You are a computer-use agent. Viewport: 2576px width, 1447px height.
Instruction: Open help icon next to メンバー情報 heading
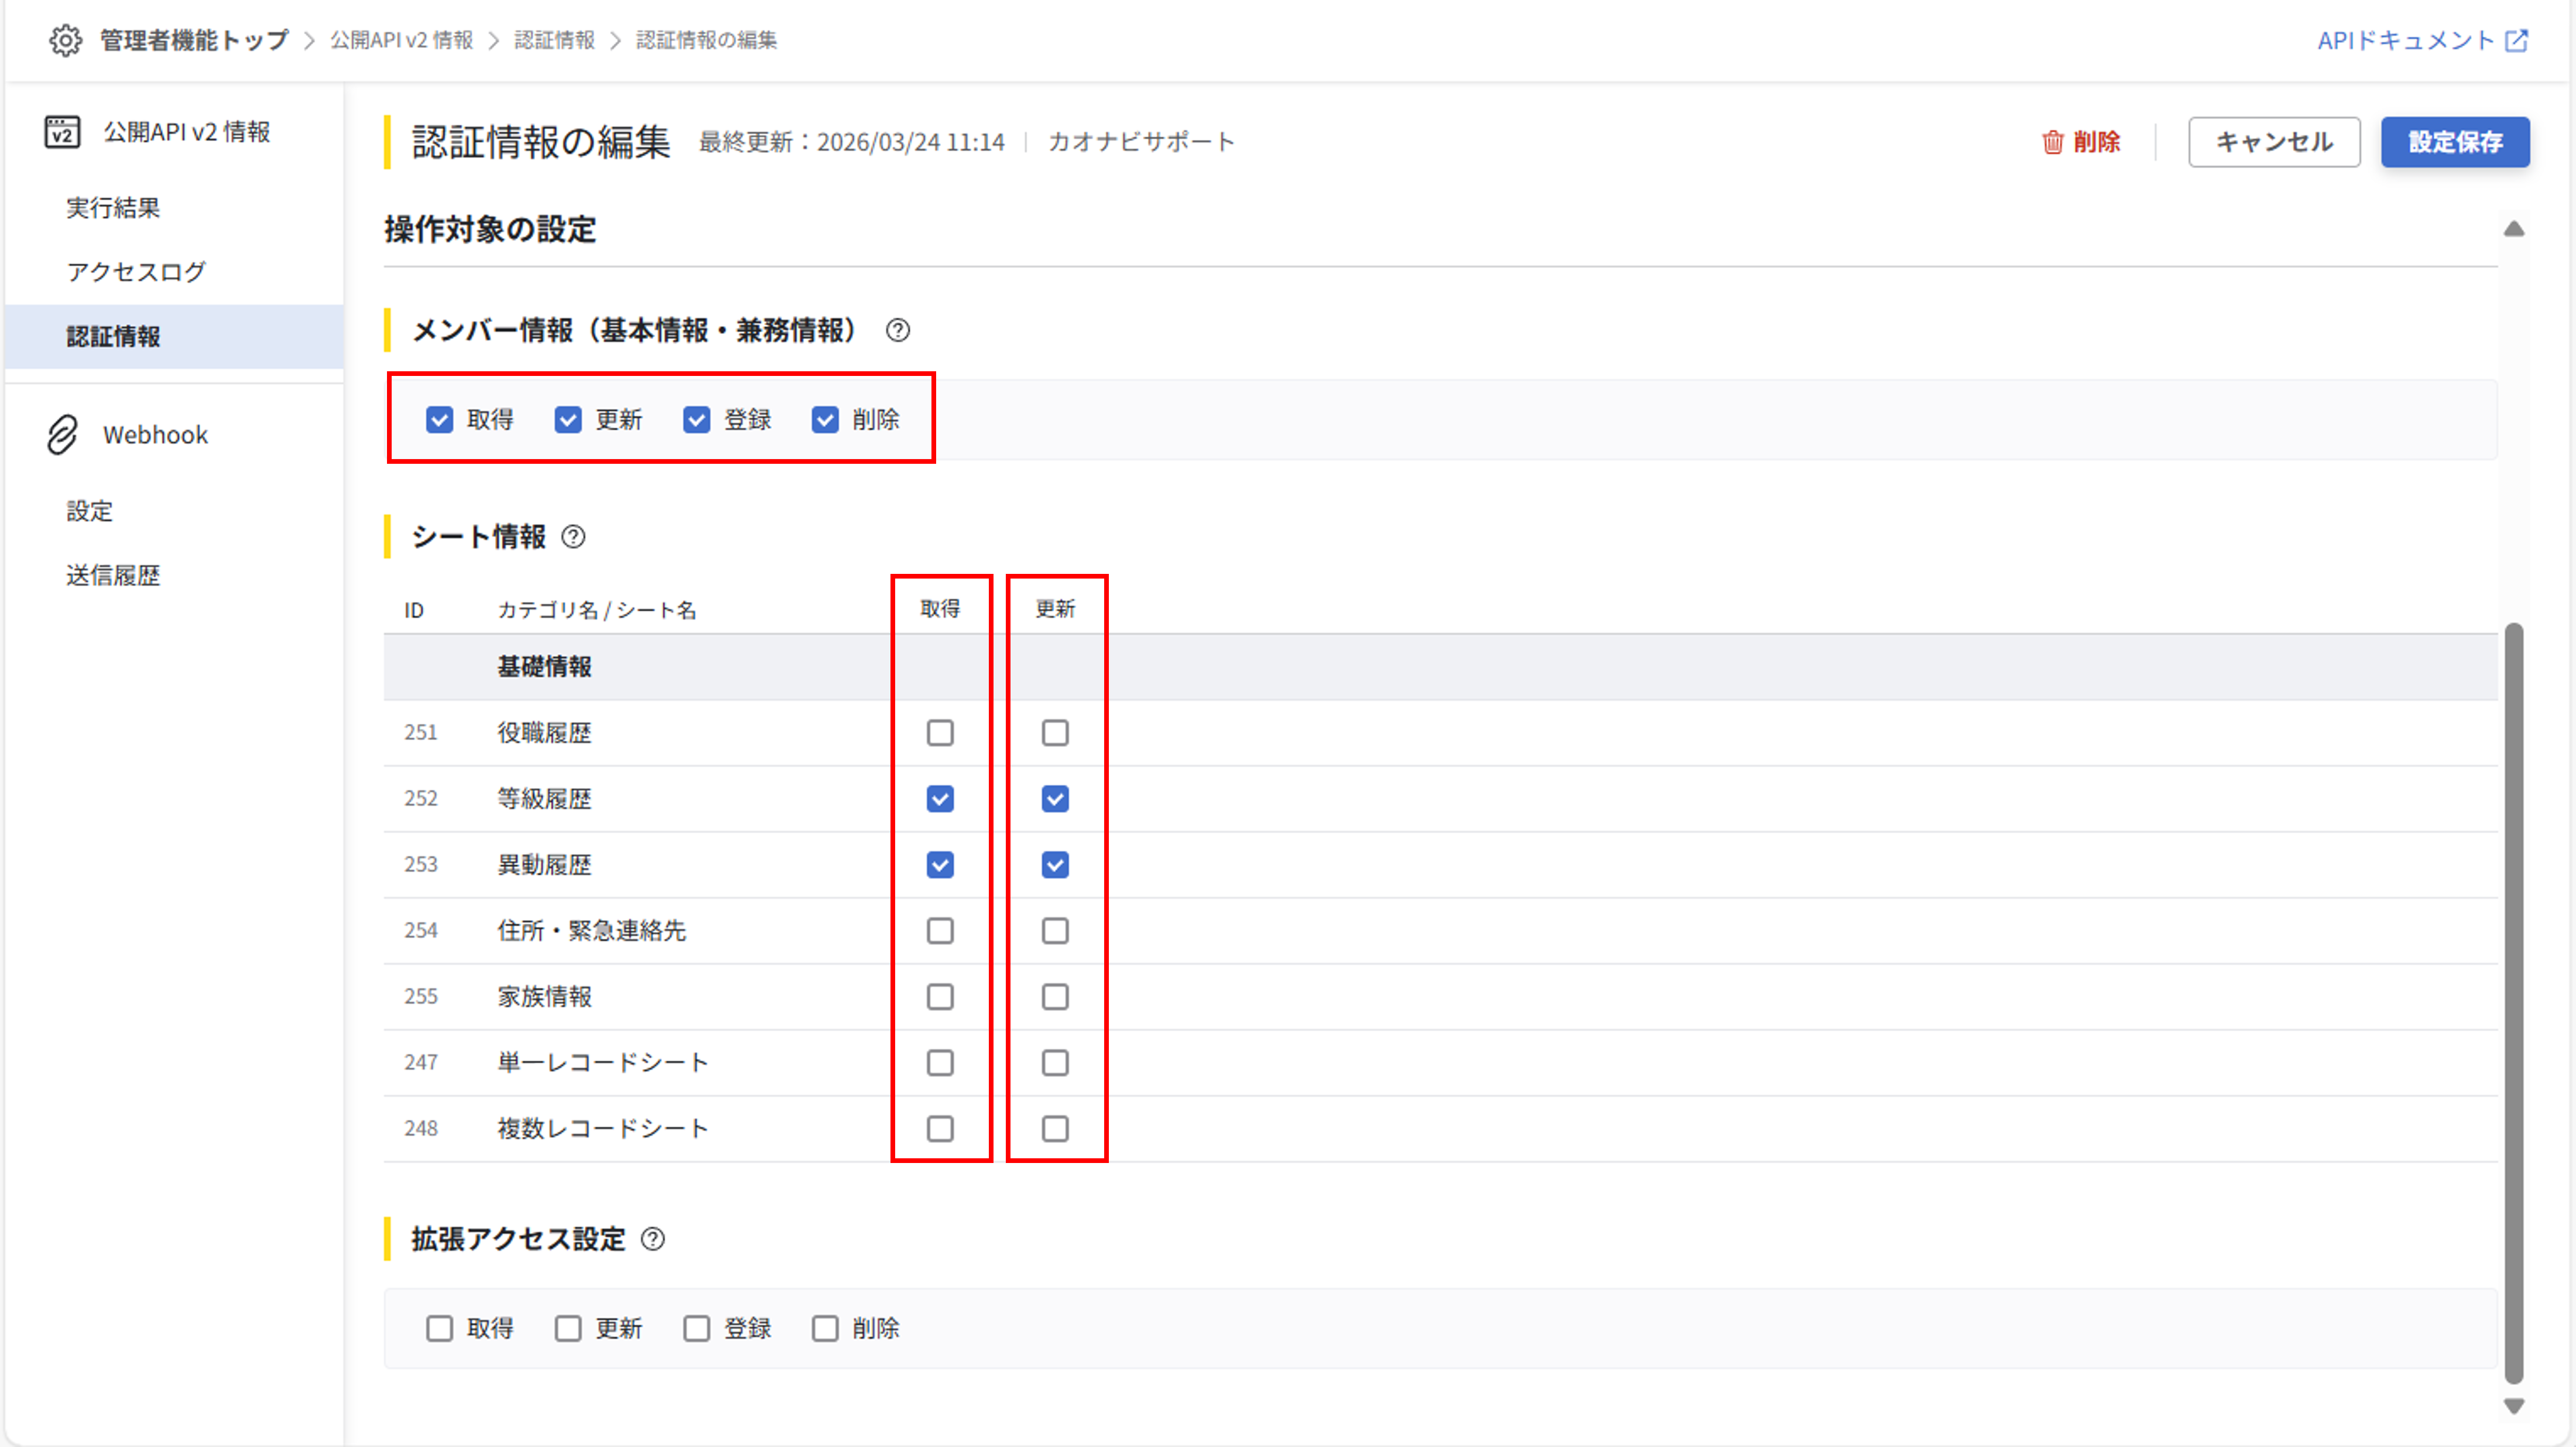pyautogui.click(x=897, y=331)
